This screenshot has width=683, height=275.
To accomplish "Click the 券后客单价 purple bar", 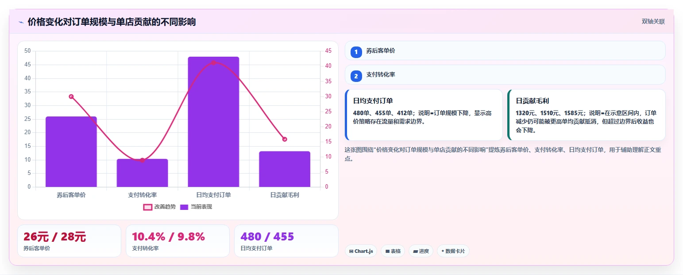I will pyautogui.click(x=71, y=151).
